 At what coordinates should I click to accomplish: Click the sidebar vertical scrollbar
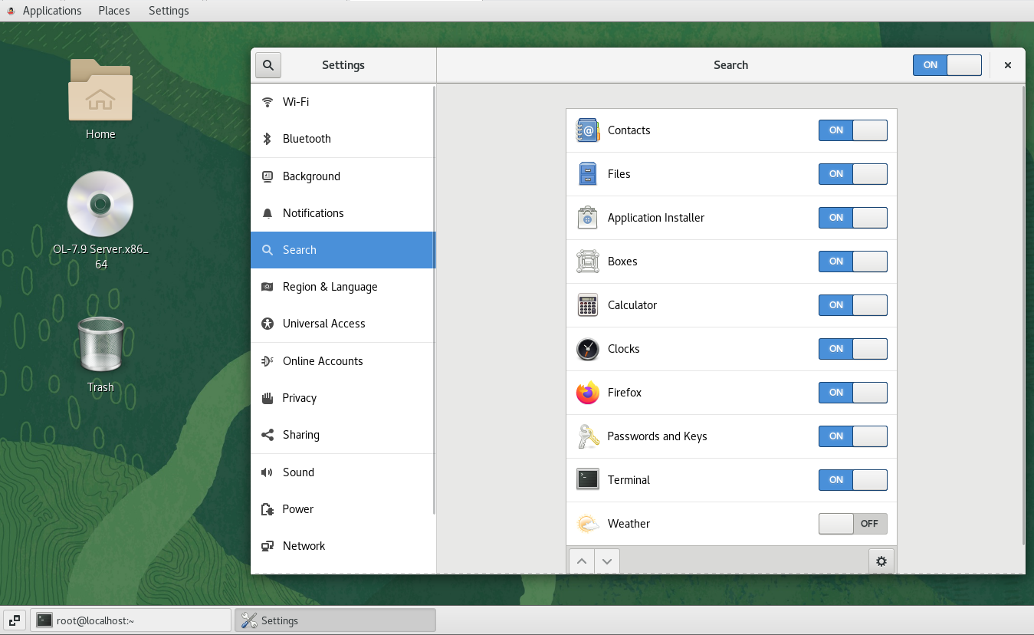click(x=434, y=299)
